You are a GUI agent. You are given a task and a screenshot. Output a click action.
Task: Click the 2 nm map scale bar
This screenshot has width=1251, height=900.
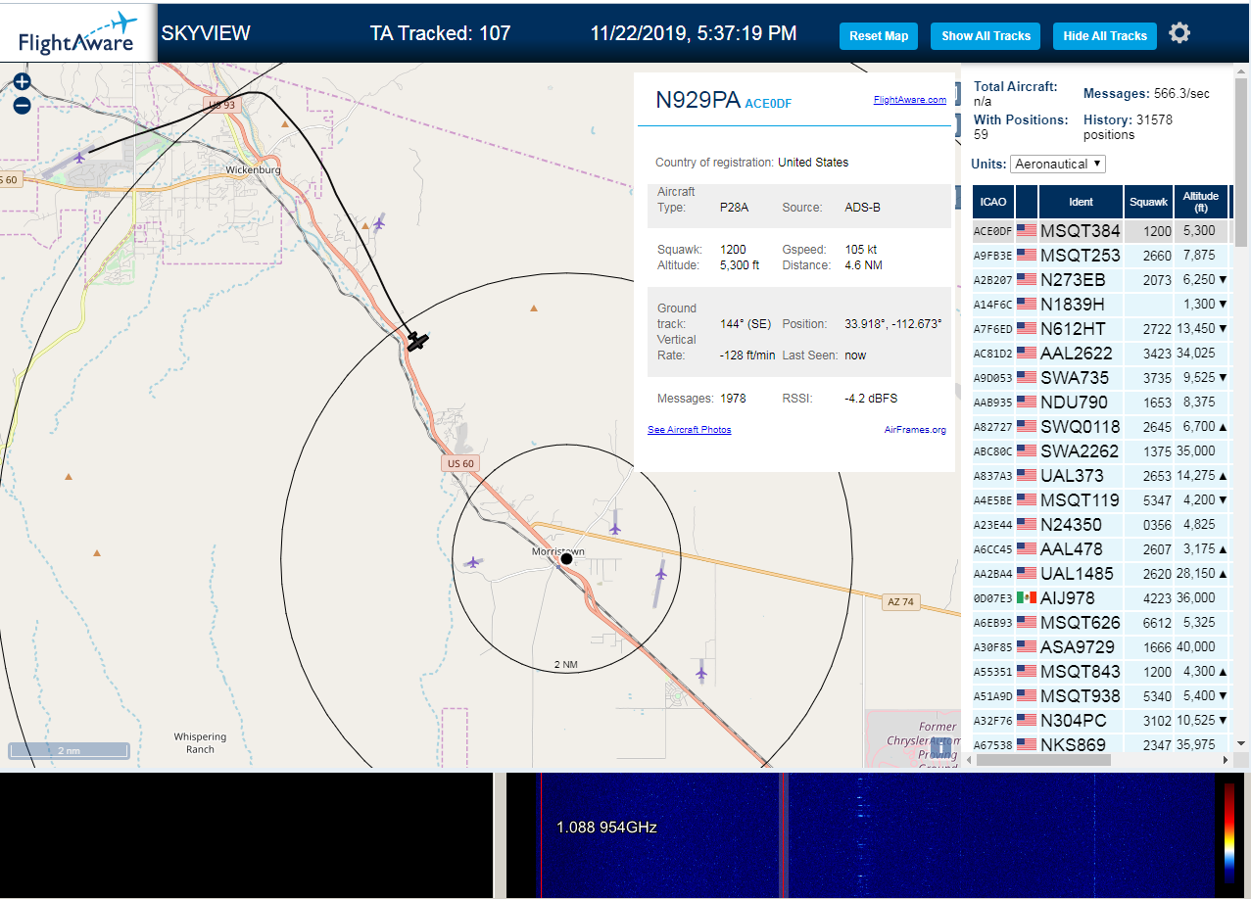click(x=69, y=750)
